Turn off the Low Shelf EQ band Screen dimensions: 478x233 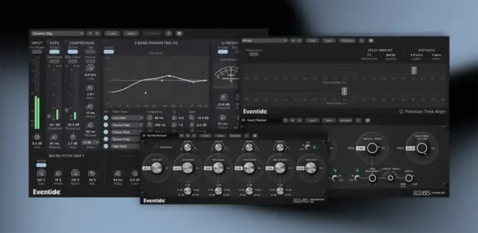click(x=106, y=118)
